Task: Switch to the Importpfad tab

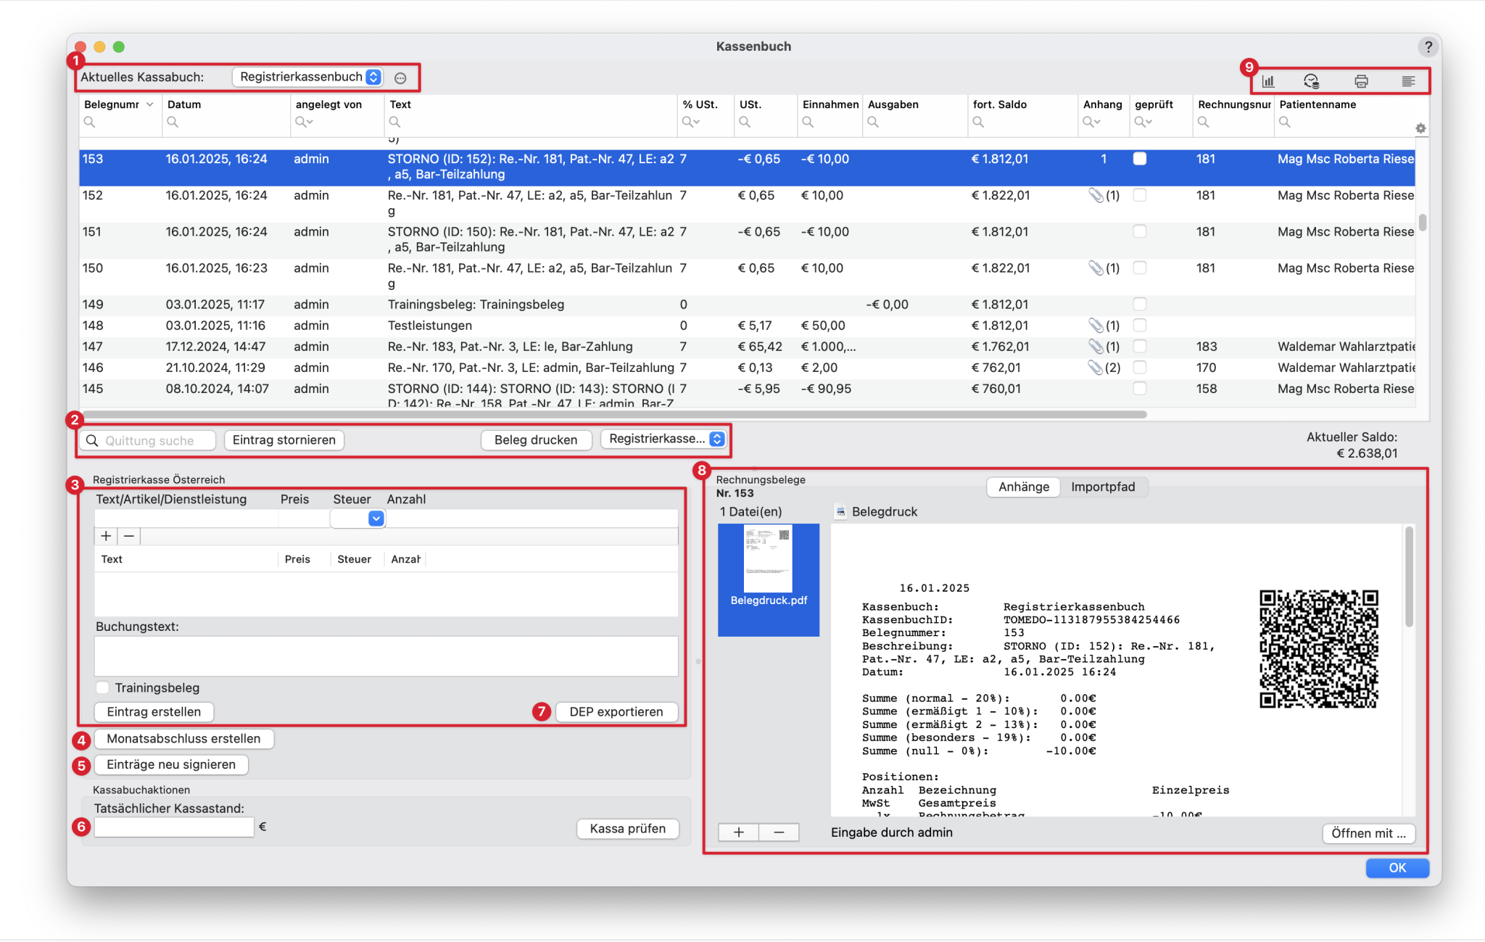Action: (1102, 487)
